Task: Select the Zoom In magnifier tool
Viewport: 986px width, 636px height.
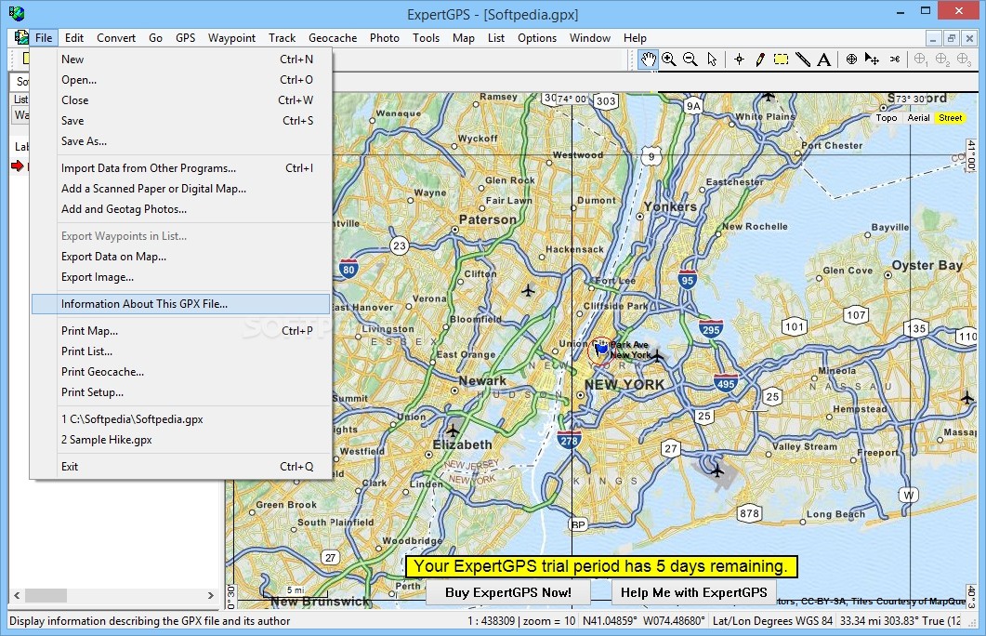Action: point(669,60)
